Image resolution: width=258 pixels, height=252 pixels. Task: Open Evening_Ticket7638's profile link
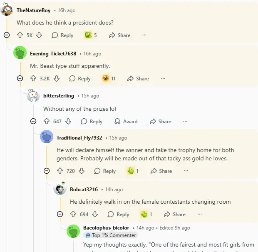point(53,54)
